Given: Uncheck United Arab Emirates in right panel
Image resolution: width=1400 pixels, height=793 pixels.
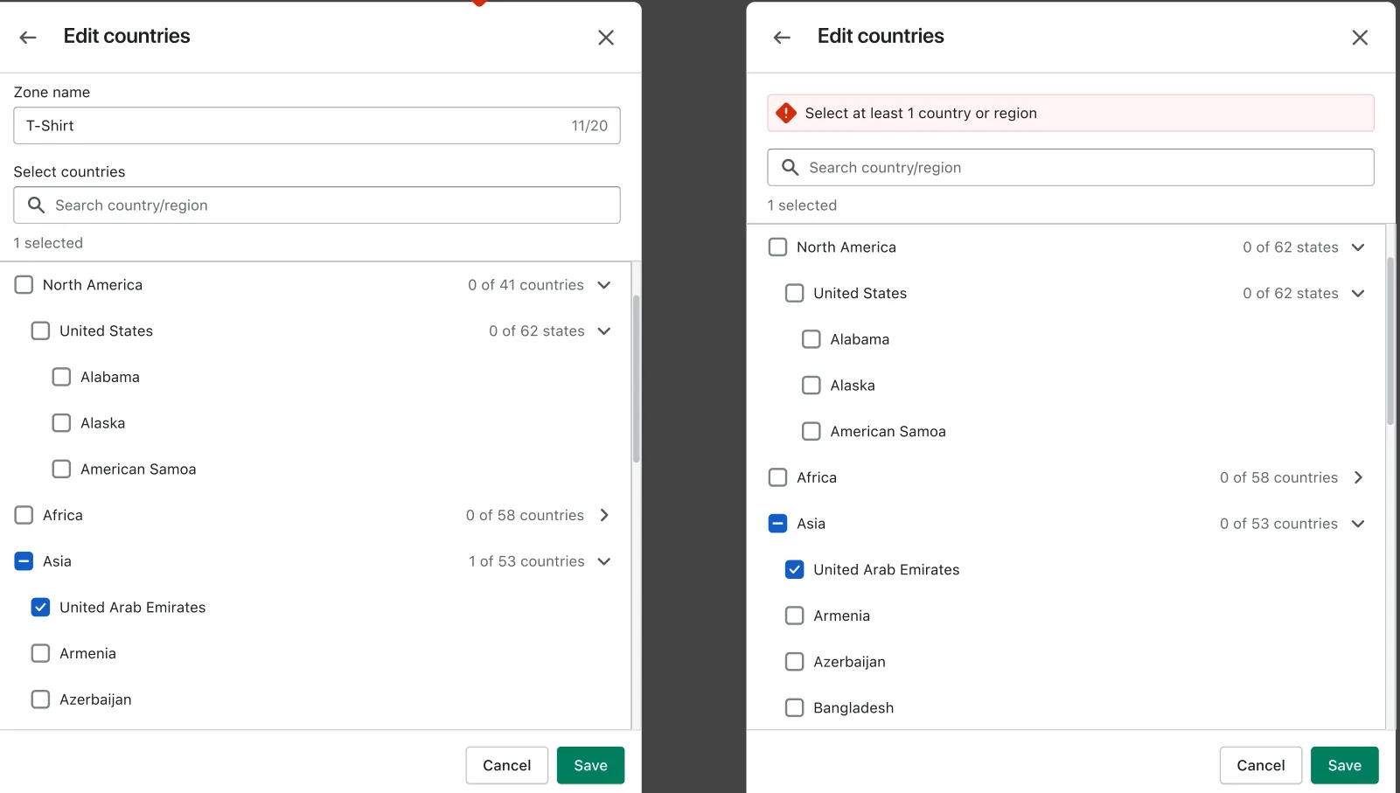Looking at the screenshot, I should click(x=794, y=569).
